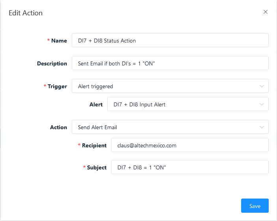This screenshot has width=277, height=221.
Task: Click the 'Edit Action' dialog title
Action: pyautogui.click(x=26, y=13)
